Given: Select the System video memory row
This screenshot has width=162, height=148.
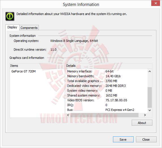Looking at the screenshot, I should click(x=106, y=91).
